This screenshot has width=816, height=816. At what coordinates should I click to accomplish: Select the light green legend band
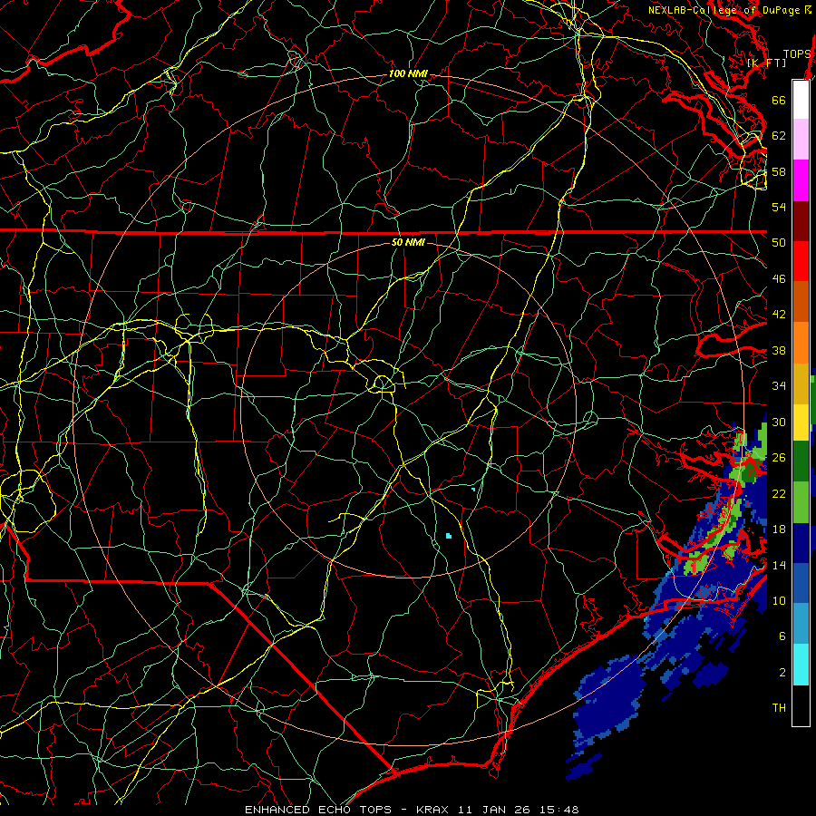coord(801,502)
